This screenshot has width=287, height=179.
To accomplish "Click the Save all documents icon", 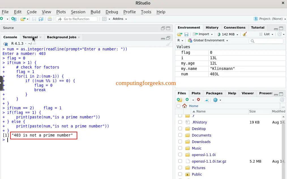I will click(41, 19).
